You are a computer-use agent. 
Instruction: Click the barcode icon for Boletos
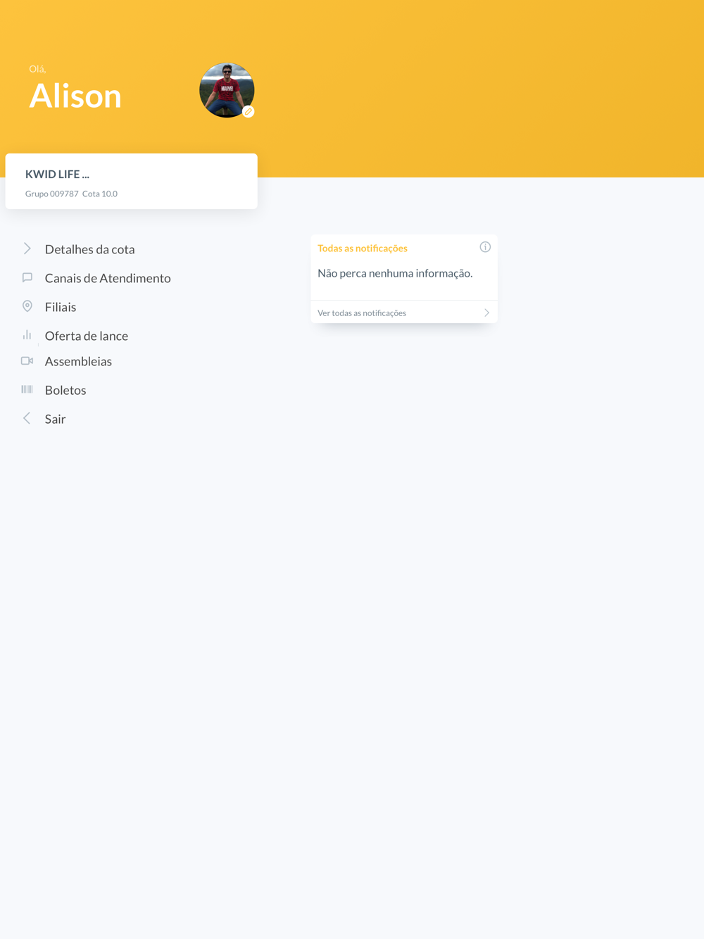[27, 389]
